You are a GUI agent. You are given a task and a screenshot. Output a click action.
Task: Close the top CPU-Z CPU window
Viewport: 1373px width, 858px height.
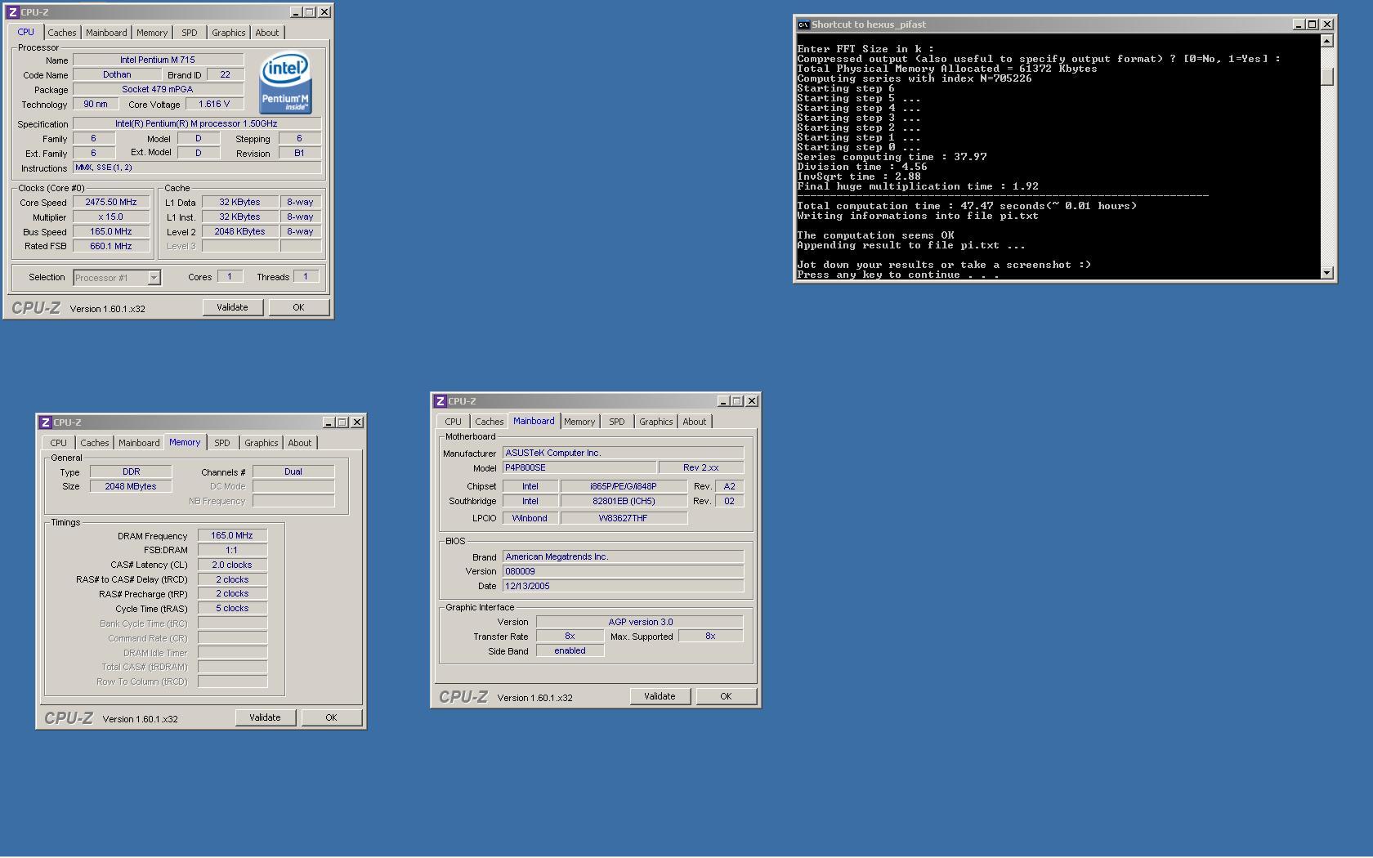(324, 12)
